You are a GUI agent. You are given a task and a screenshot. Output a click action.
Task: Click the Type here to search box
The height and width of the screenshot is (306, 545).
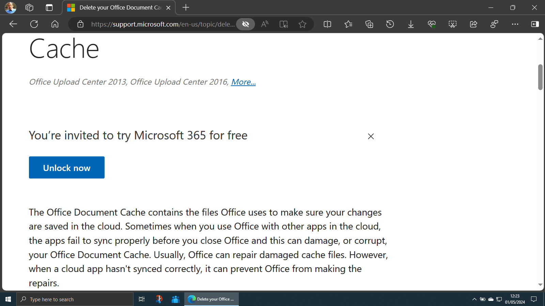point(75,299)
